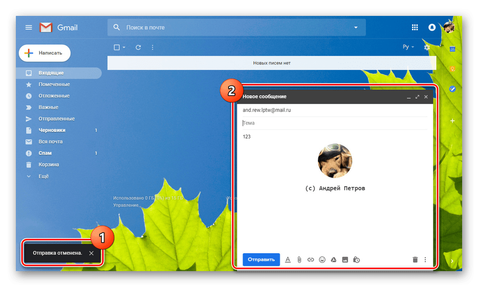478x287 pixels.
Task: Click the recipient and.rew.lptw@mail.ru field
Action: point(335,110)
